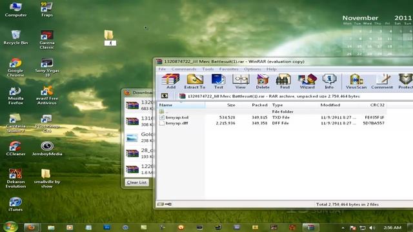This screenshot has width=413, height=232.
Task: Select the parent folder '..' row
Action: point(272,111)
